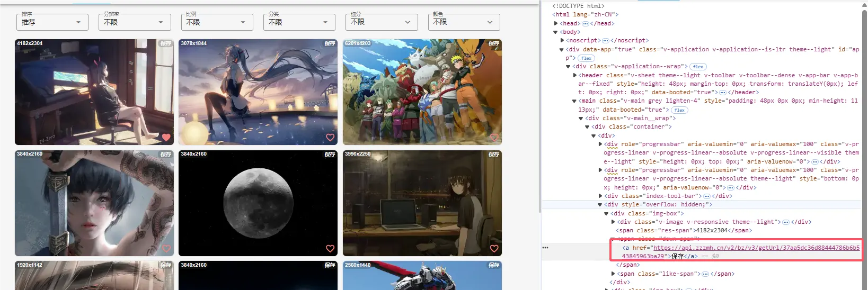Click 保存 on the 6201x4203 Naruto wallpaper

(494, 43)
